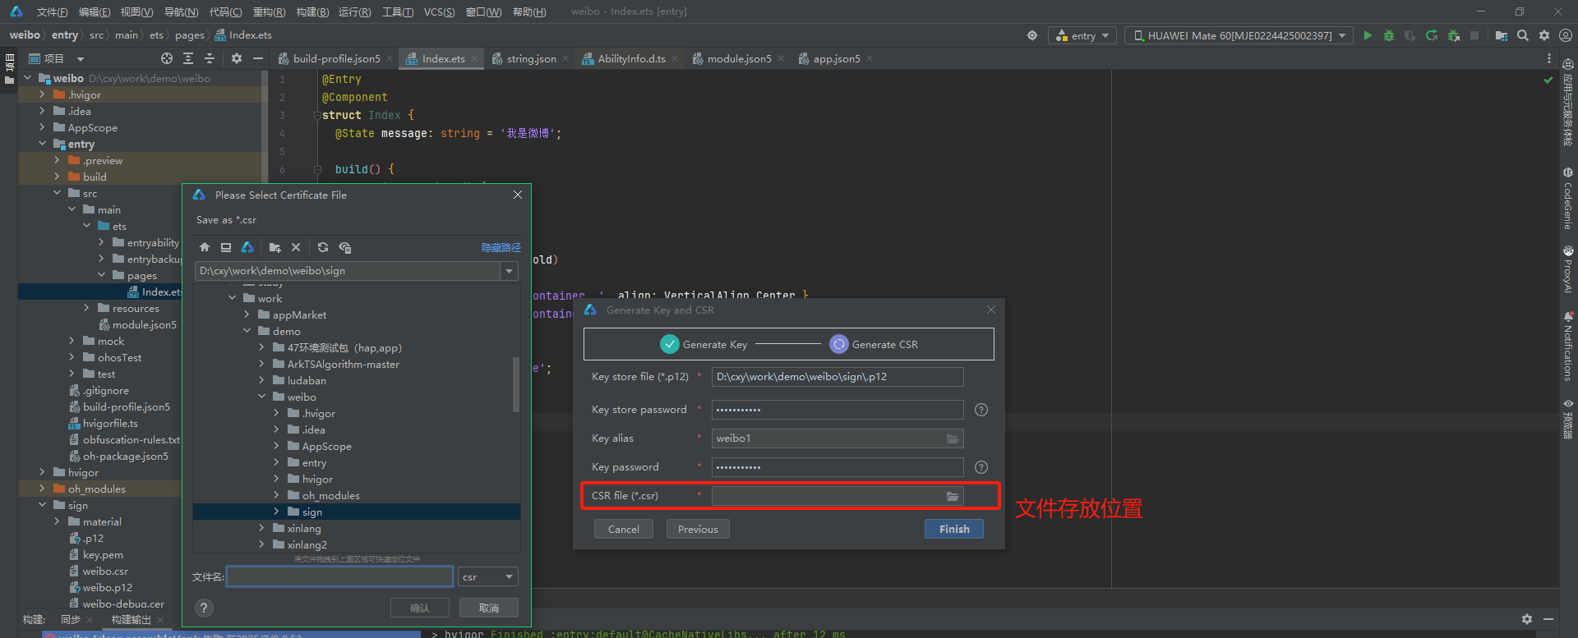Image resolution: width=1578 pixels, height=638 pixels.
Task: Expand the xinlang2 folder in dialog tree
Action: (x=262, y=545)
